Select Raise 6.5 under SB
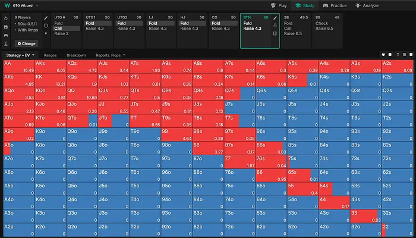The width and height of the screenshot is (416, 238). pos(293,34)
